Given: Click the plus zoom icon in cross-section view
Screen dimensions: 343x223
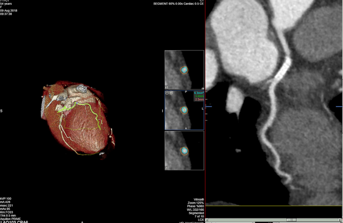Looking at the screenshot, I should point(171,93).
